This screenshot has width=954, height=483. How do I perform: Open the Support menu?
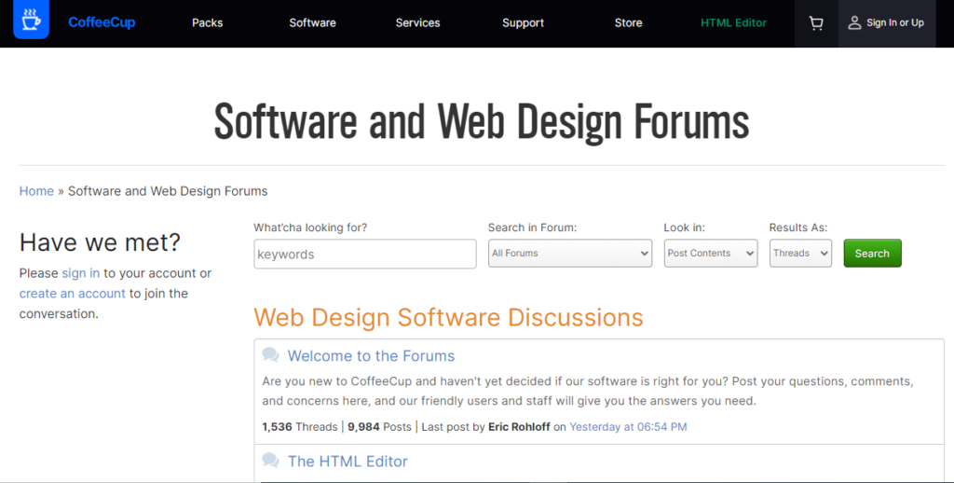point(524,23)
